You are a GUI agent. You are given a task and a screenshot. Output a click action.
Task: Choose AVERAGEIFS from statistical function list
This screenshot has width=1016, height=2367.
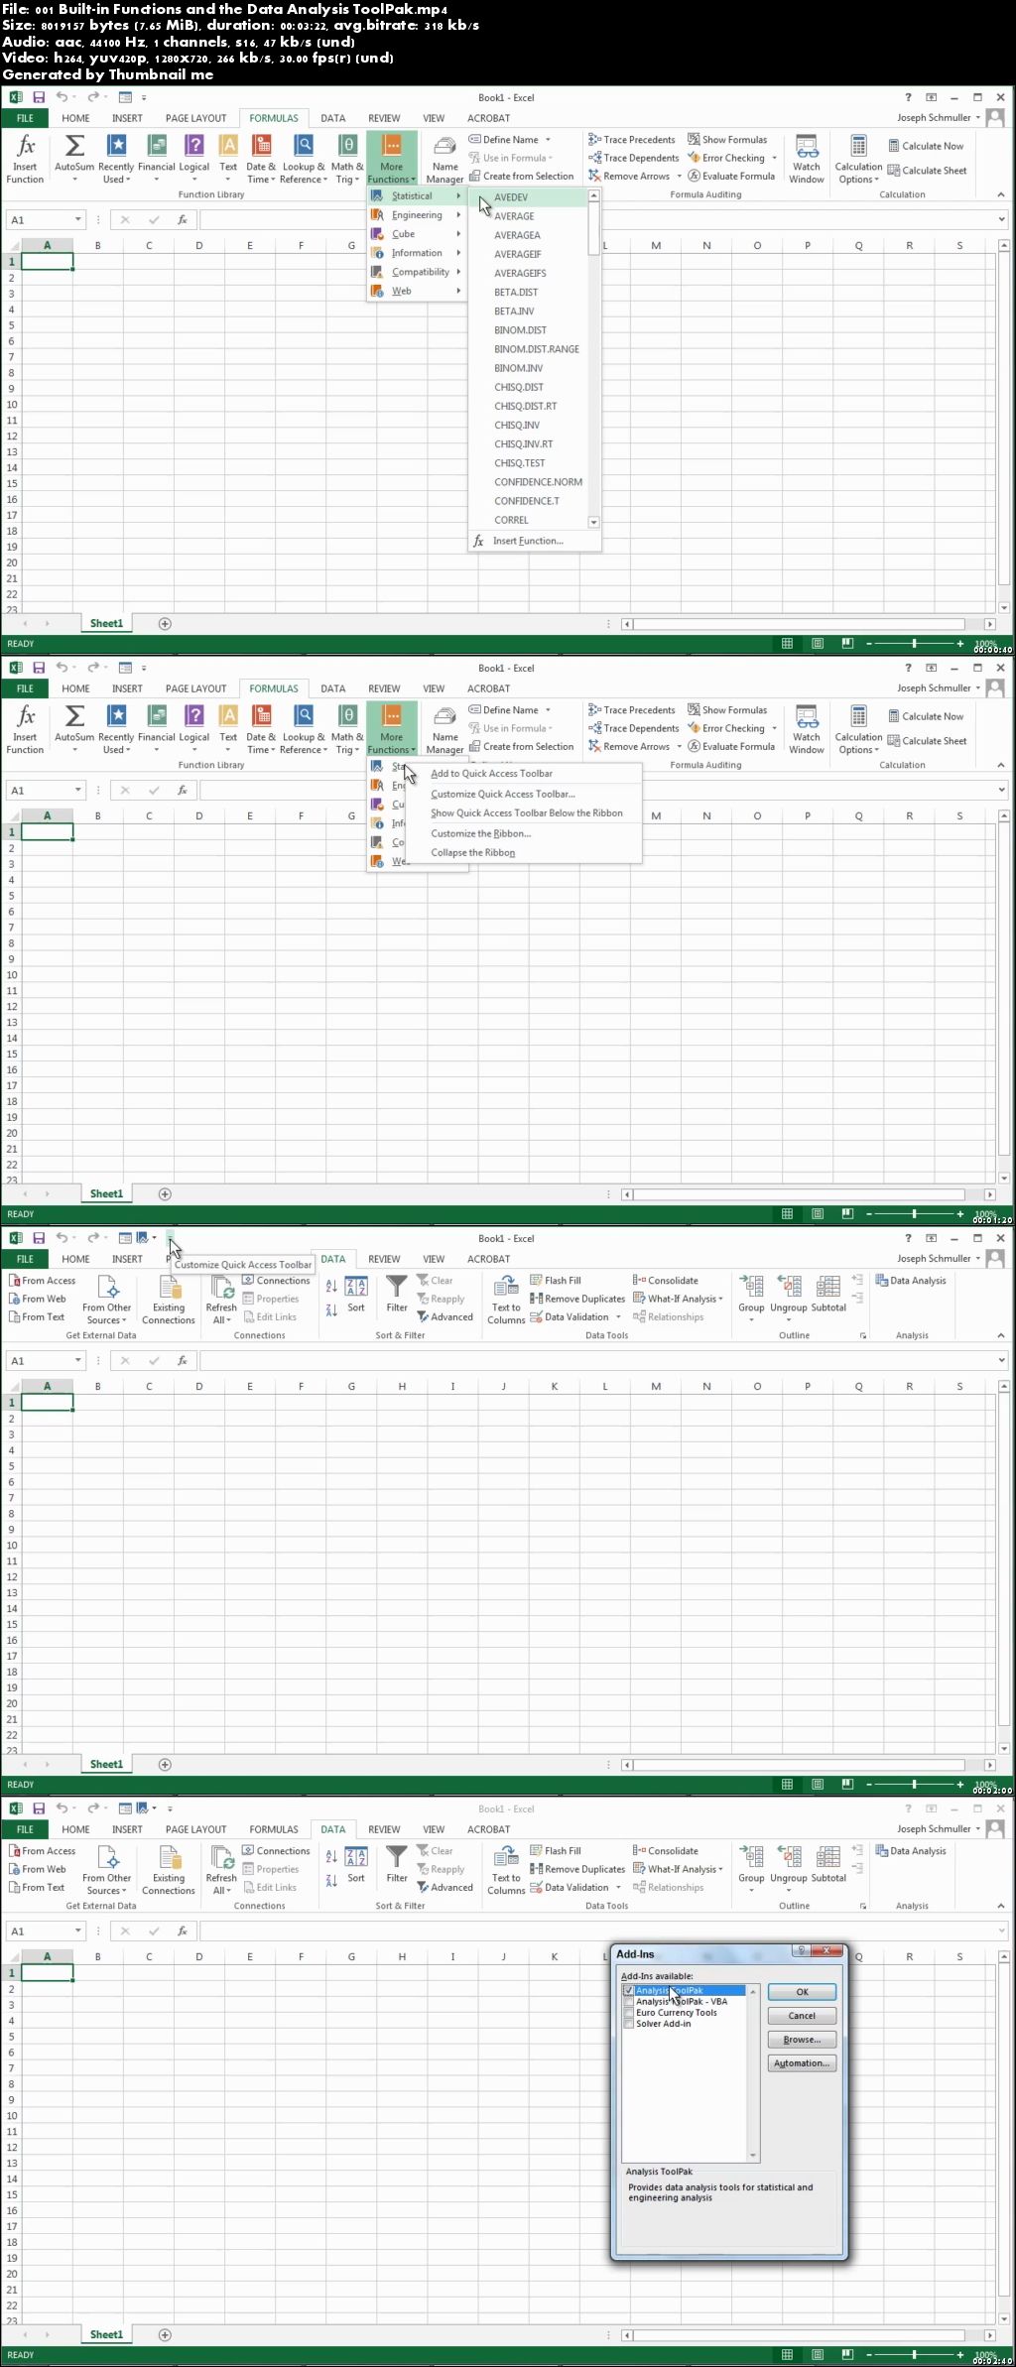pyautogui.click(x=529, y=273)
